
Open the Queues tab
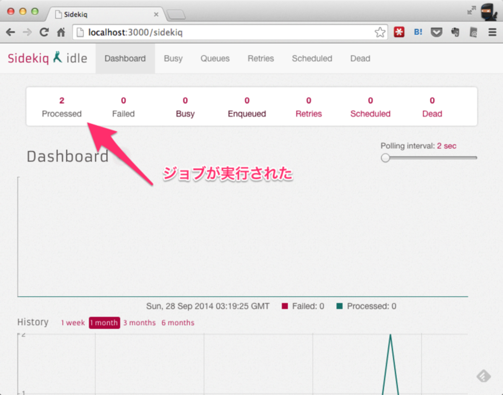[215, 58]
